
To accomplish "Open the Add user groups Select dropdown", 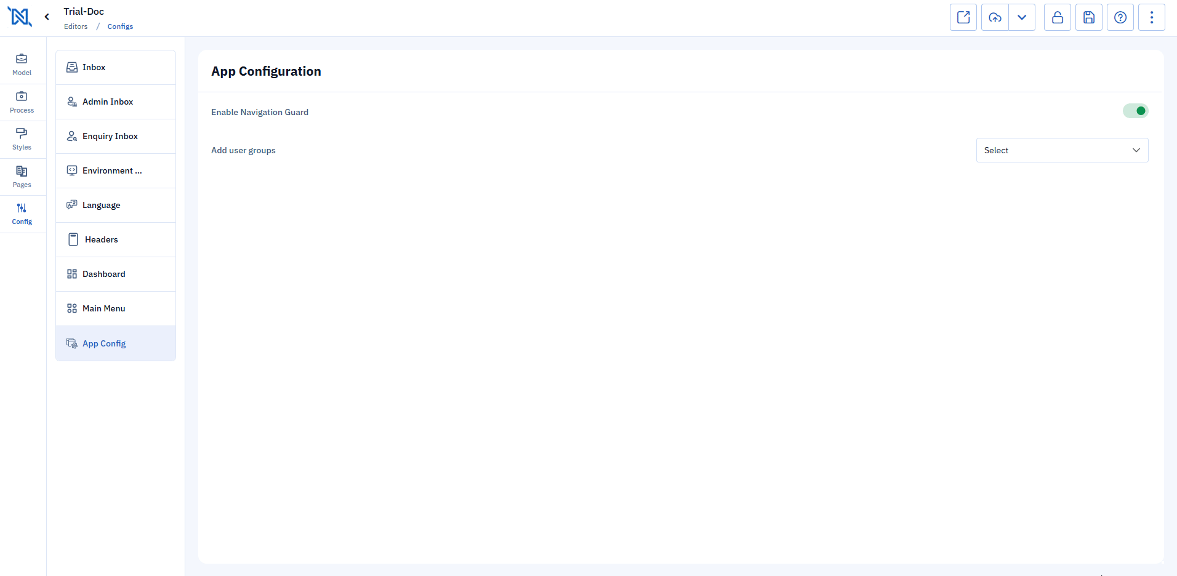I will click(1062, 150).
